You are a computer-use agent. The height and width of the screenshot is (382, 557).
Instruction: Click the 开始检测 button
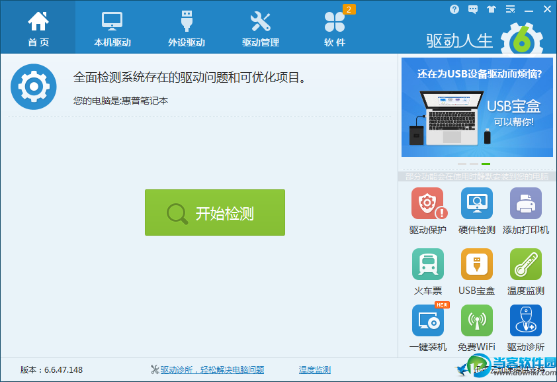pos(215,213)
